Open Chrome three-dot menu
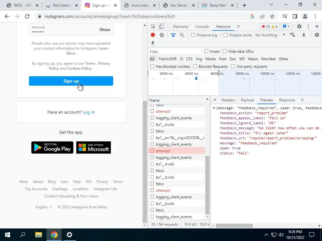The height and width of the screenshot is (241, 322). coord(315,16)
